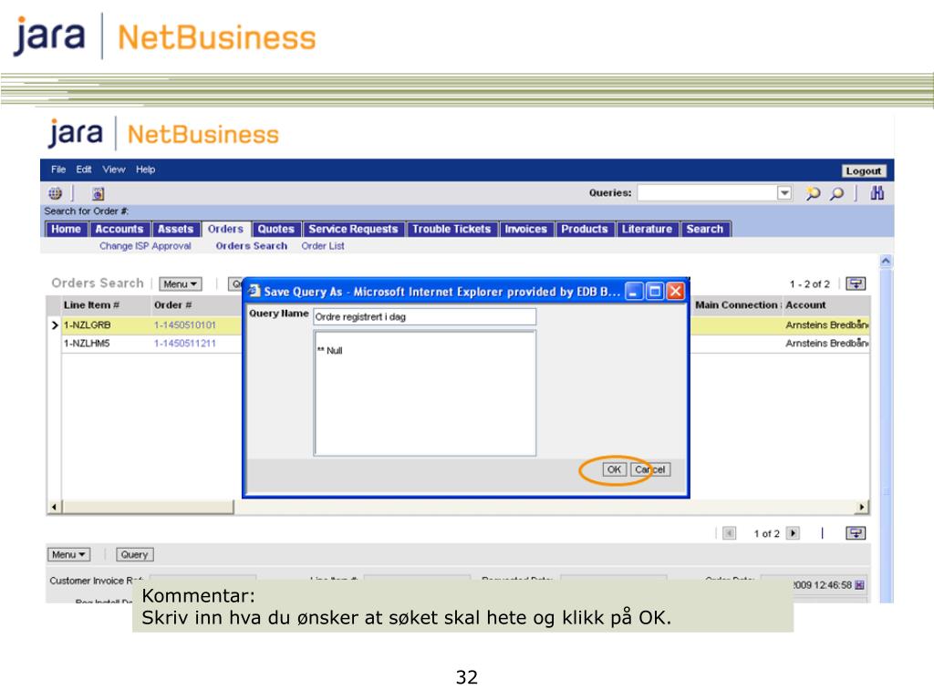
Task: Click the new query magnifier icon
Action: point(813,193)
